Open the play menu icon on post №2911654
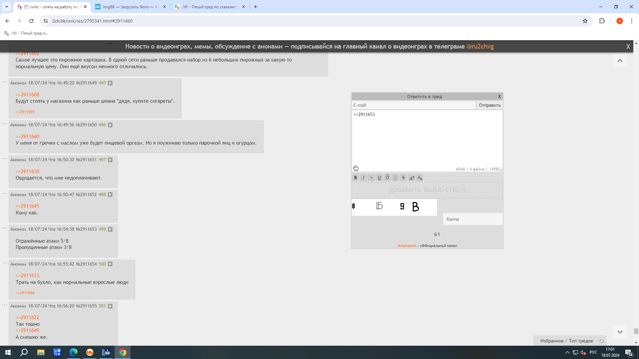Image resolution: width=639 pixels, height=359 pixels. [110, 264]
